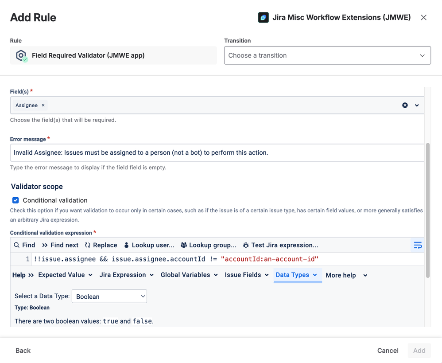The height and width of the screenshot is (363, 442).
Task: Click Lookup group... in the editor toolbar
Action: [209, 245]
